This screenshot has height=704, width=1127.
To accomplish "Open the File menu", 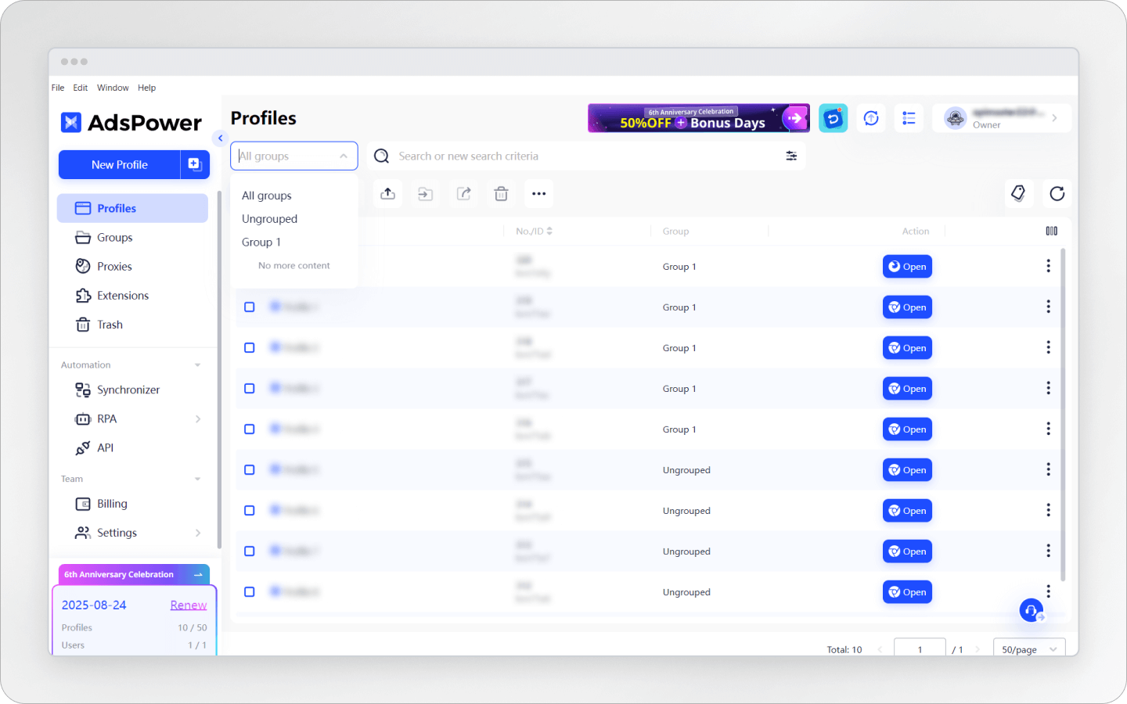I will (57, 87).
